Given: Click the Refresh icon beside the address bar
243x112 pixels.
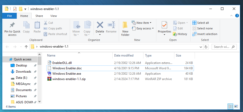Looking at the screenshot, I should click(x=206, y=47).
